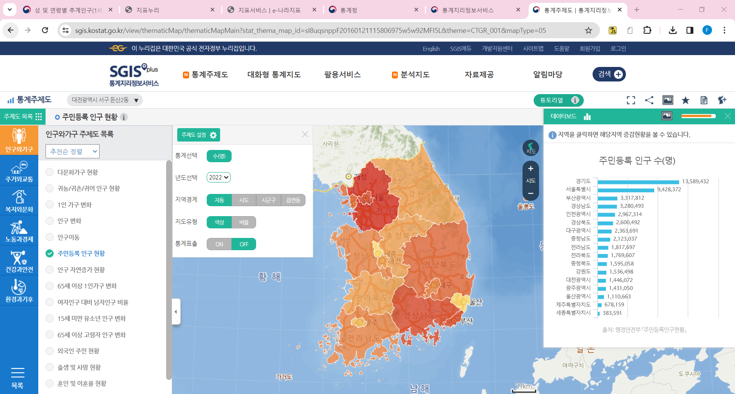Enter fullscreen map view icon

click(x=631, y=100)
